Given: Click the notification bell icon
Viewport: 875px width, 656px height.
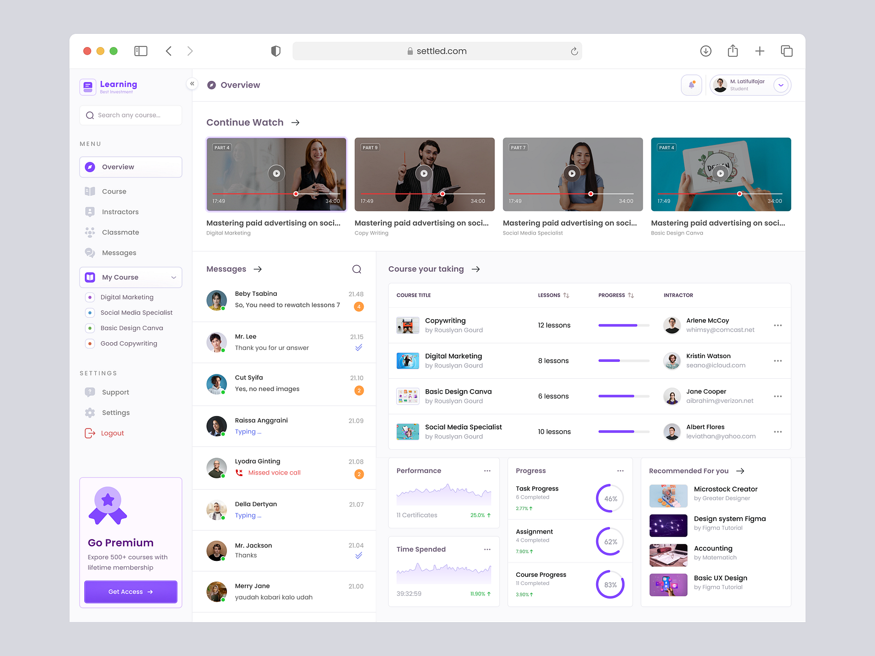Looking at the screenshot, I should [691, 85].
